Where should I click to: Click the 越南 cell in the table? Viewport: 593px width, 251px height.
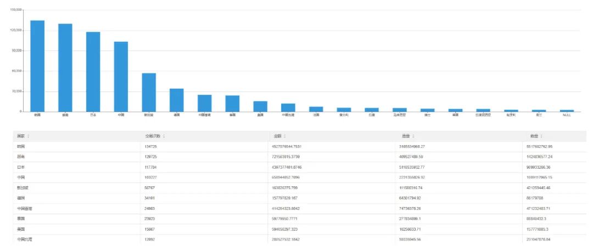(21, 156)
